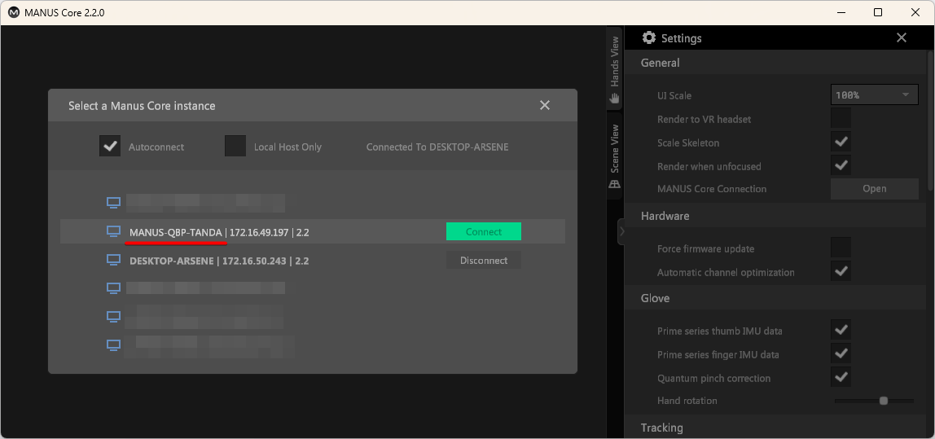Collapse the Hardware settings section header
The width and height of the screenshot is (935, 439).
[665, 216]
